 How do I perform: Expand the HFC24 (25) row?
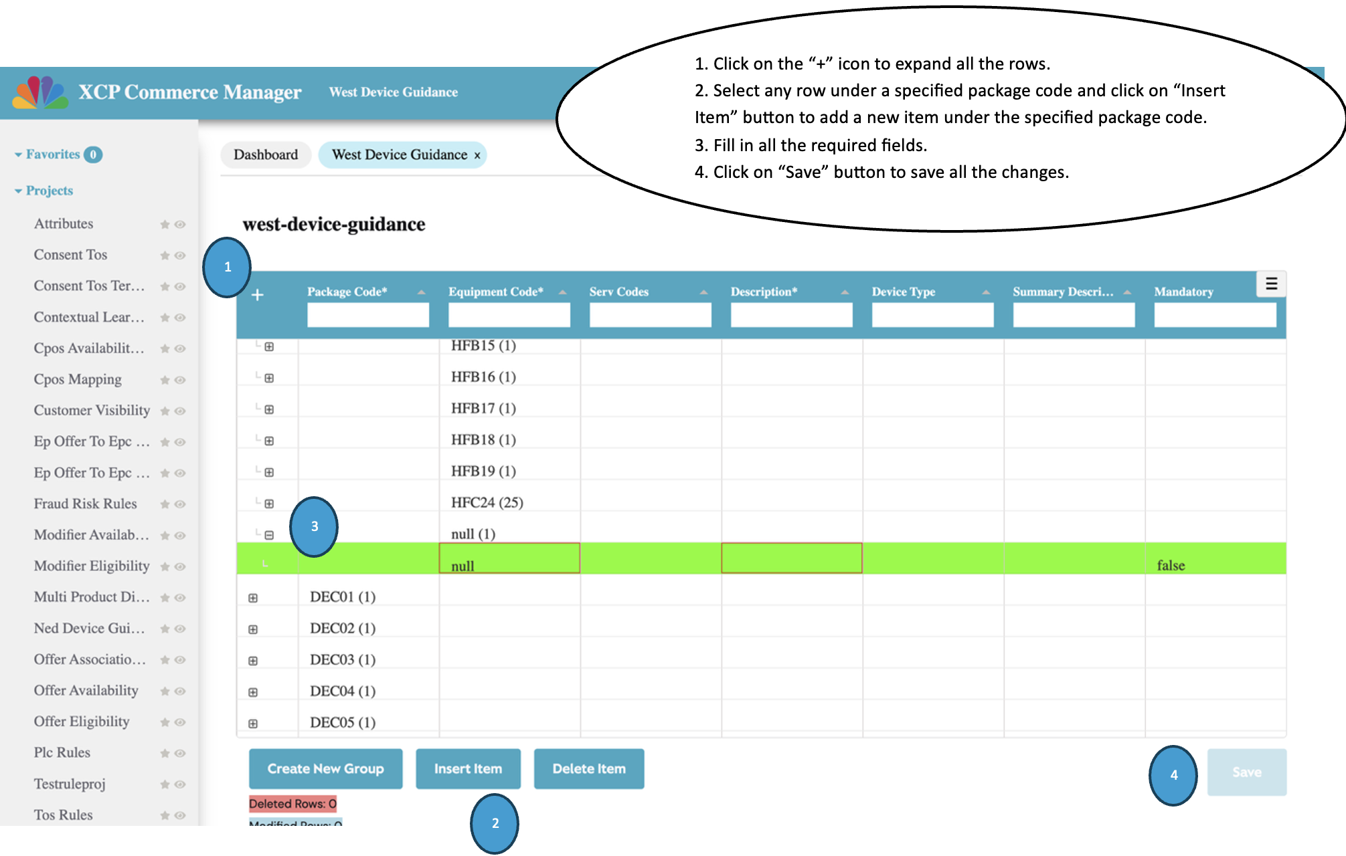point(269,504)
